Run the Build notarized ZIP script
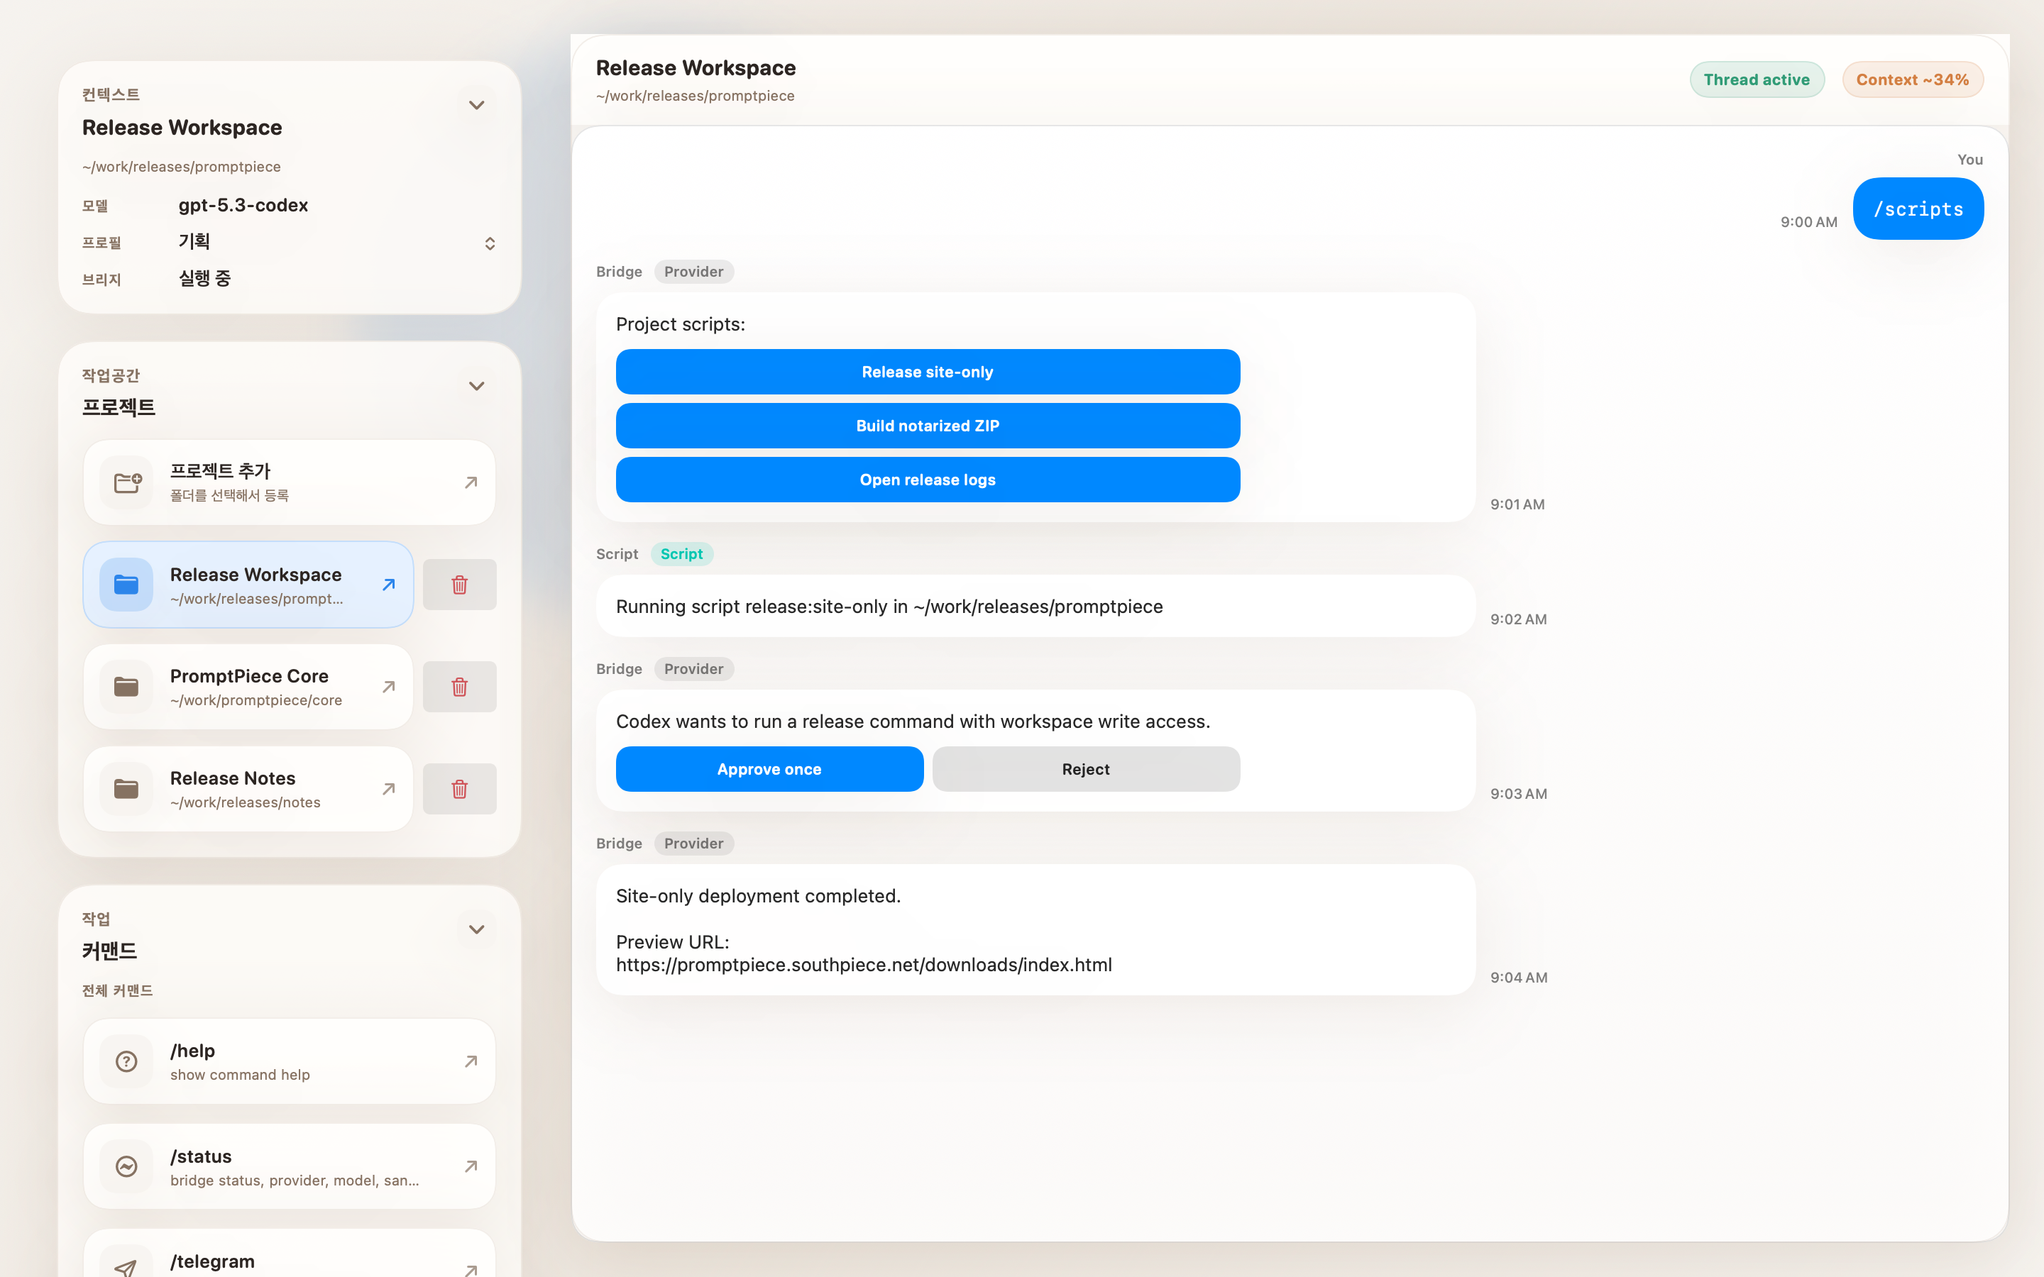 coord(928,426)
